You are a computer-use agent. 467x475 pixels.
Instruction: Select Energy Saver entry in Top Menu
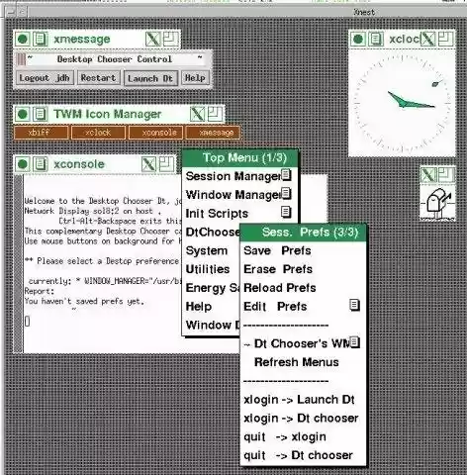[x=212, y=288]
